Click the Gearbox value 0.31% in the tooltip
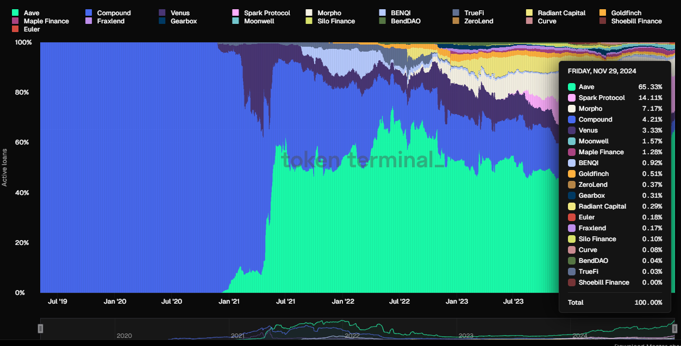 pyautogui.click(x=652, y=196)
